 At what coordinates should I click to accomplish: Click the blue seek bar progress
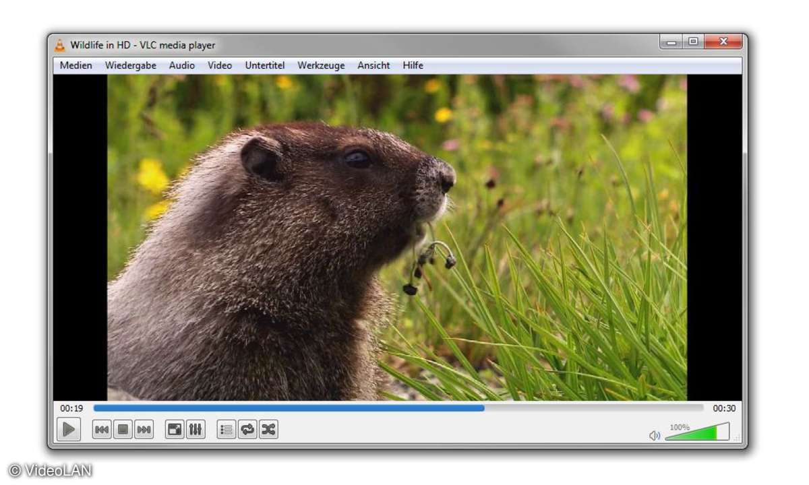(x=289, y=408)
